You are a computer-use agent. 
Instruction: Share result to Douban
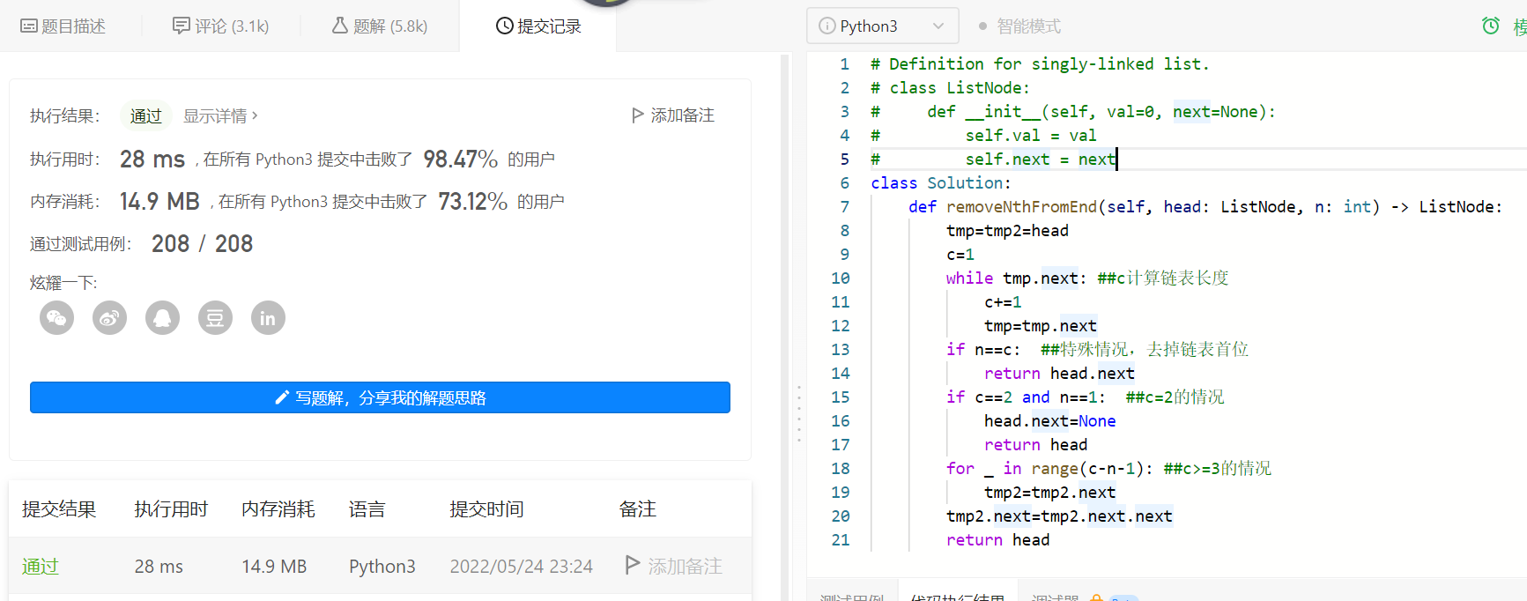pos(215,318)
